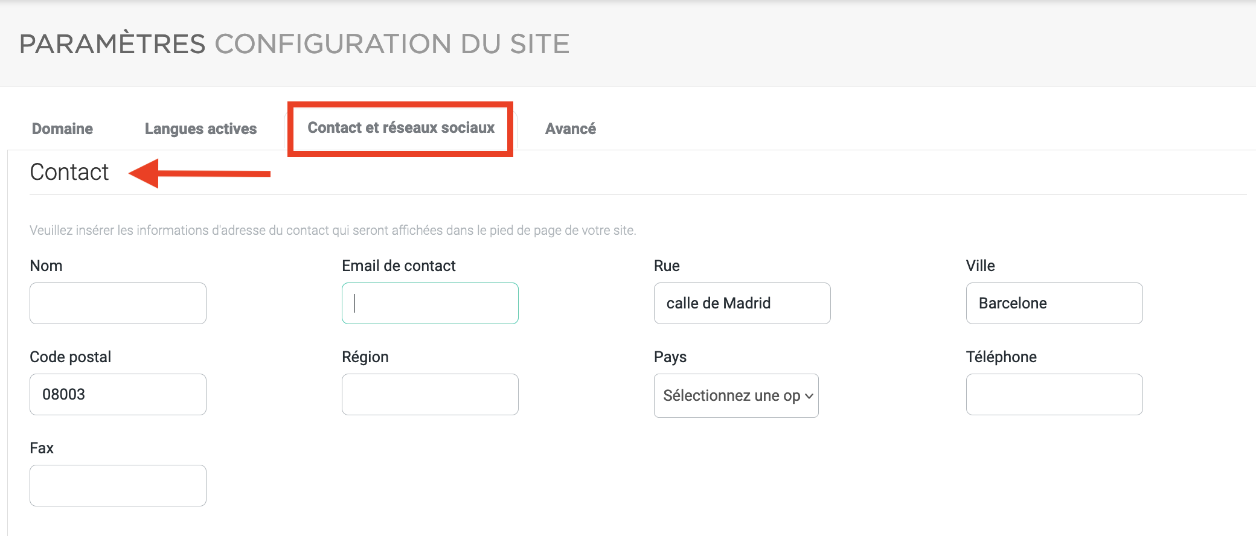
Task: Click the 'Téléphone' label text
Action: [1001, 357]
